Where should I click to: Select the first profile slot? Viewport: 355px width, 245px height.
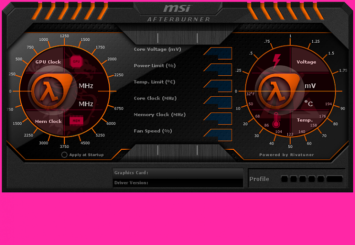tap(284, 179)
